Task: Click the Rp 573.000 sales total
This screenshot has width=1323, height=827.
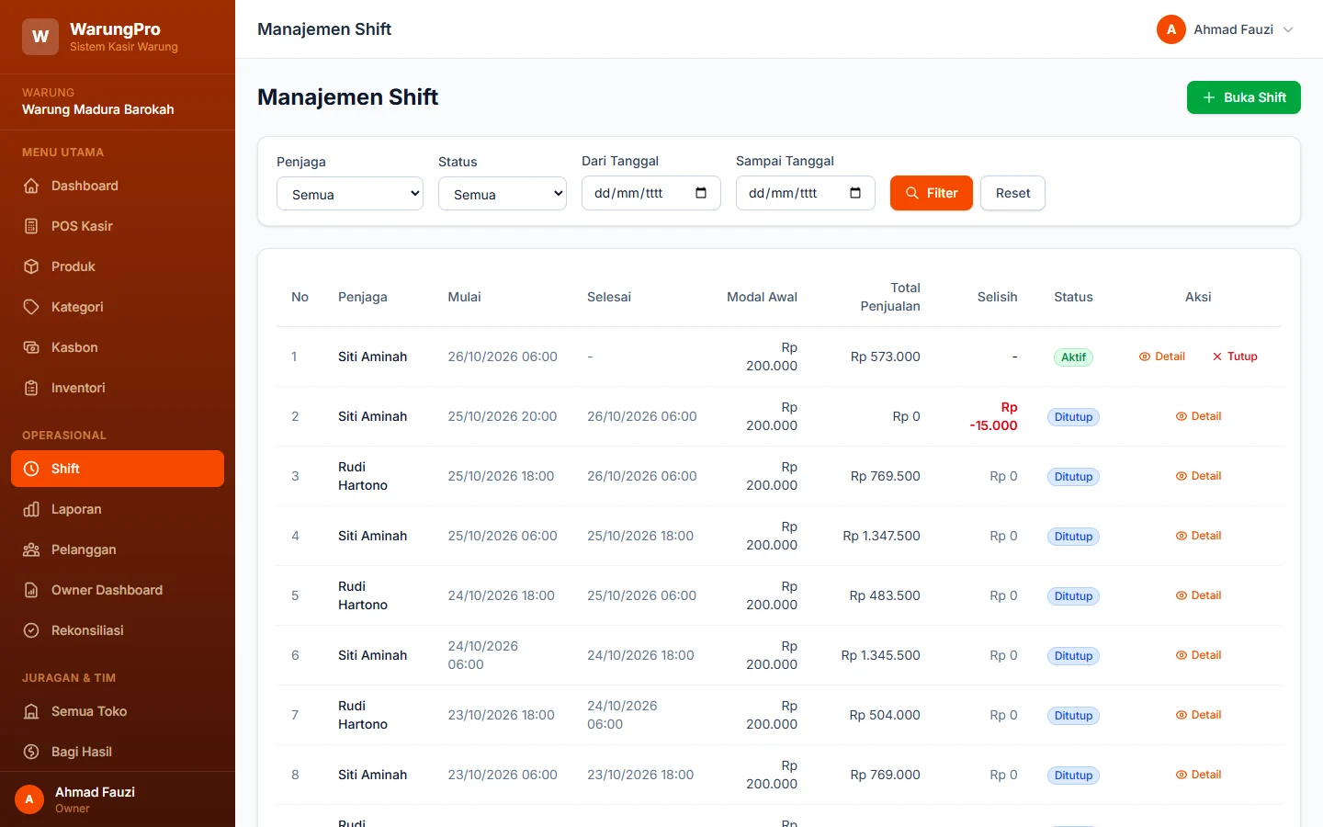Action: tap(886, 357)
